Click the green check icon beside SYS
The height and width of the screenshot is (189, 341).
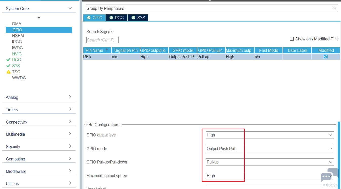(x=8, y=66)
